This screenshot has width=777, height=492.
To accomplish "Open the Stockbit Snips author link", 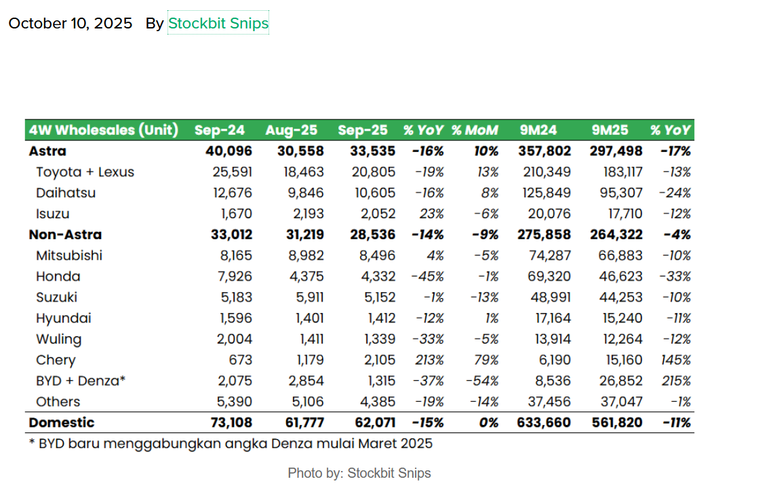I will pos(218,23).
